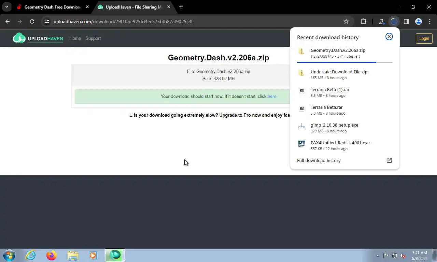Close the Recent download history popup

[389, 37]
